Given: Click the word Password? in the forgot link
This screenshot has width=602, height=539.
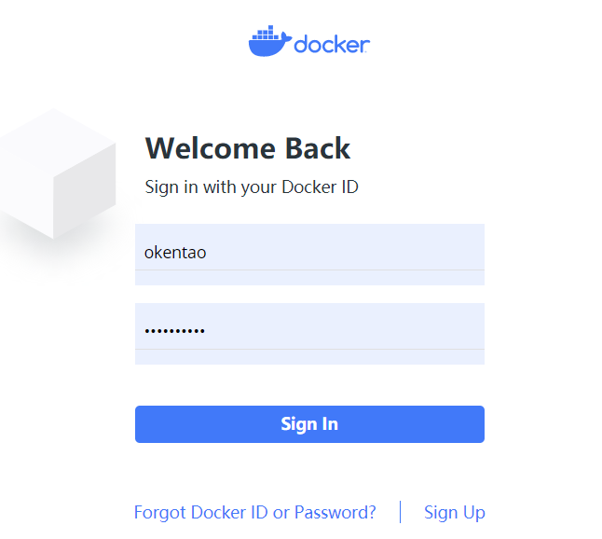Looking at the screenshot, I should click(x=335, y=513).
